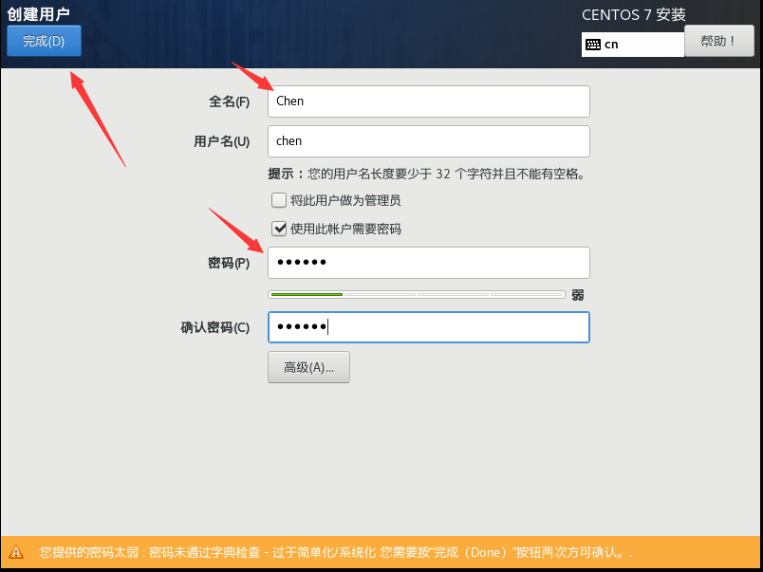
Task: Open help with the 帮助！ button
Action: pos(718,41)
